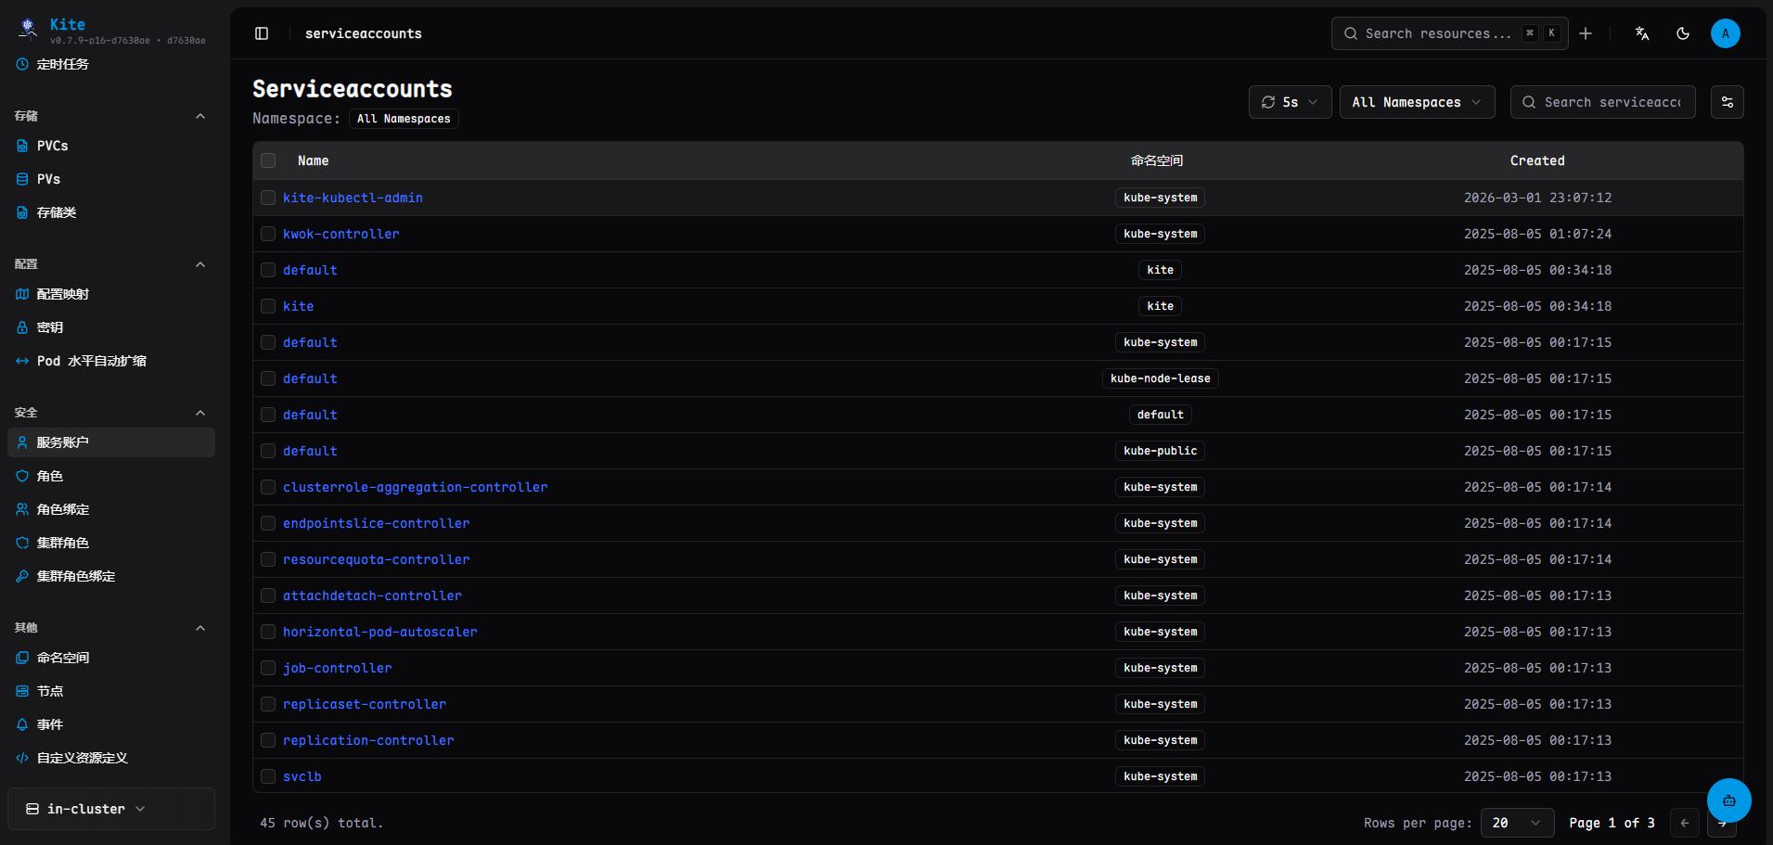
Task: Open the AI assistant chat bubble
Action: coord(1728,800)
